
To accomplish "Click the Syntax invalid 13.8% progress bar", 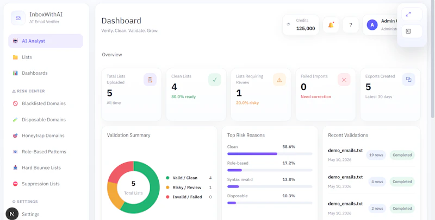I will [x=270, y=186].
